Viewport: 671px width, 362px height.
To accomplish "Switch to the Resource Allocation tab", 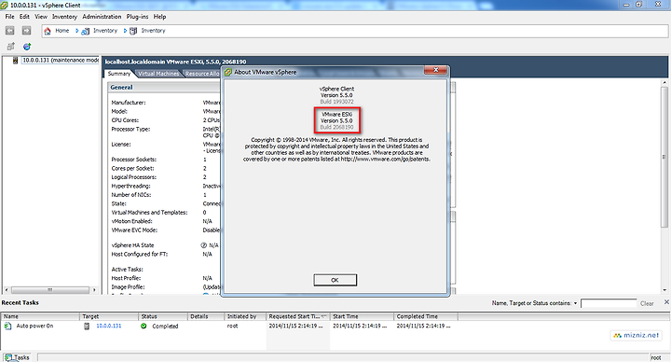I will click(x=202, y=74).
